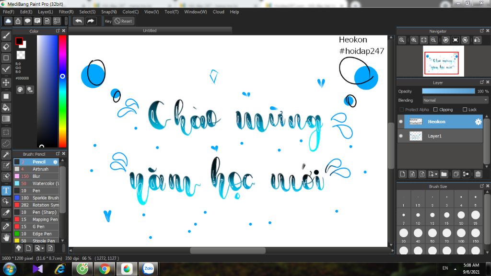
Task: Adjust the layer Opacity slider
Action: click(448, 91)
